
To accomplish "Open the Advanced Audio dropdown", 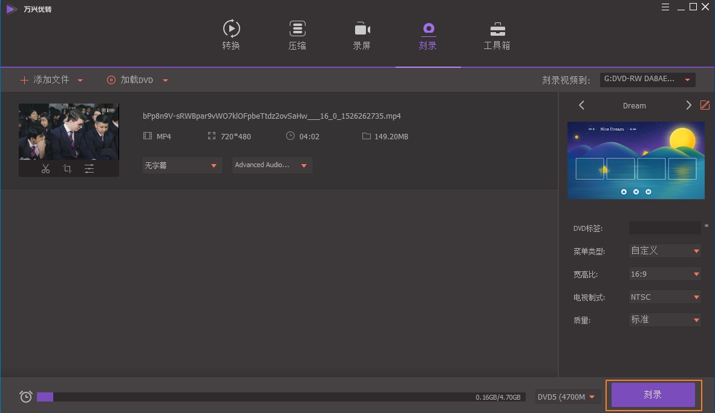I will coord(272,165).
